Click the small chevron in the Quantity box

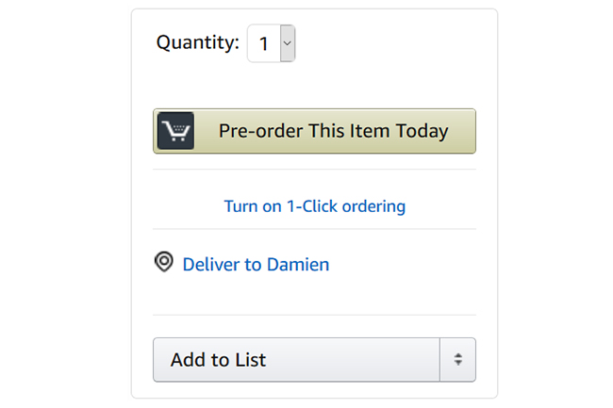[x=287, y=43]
